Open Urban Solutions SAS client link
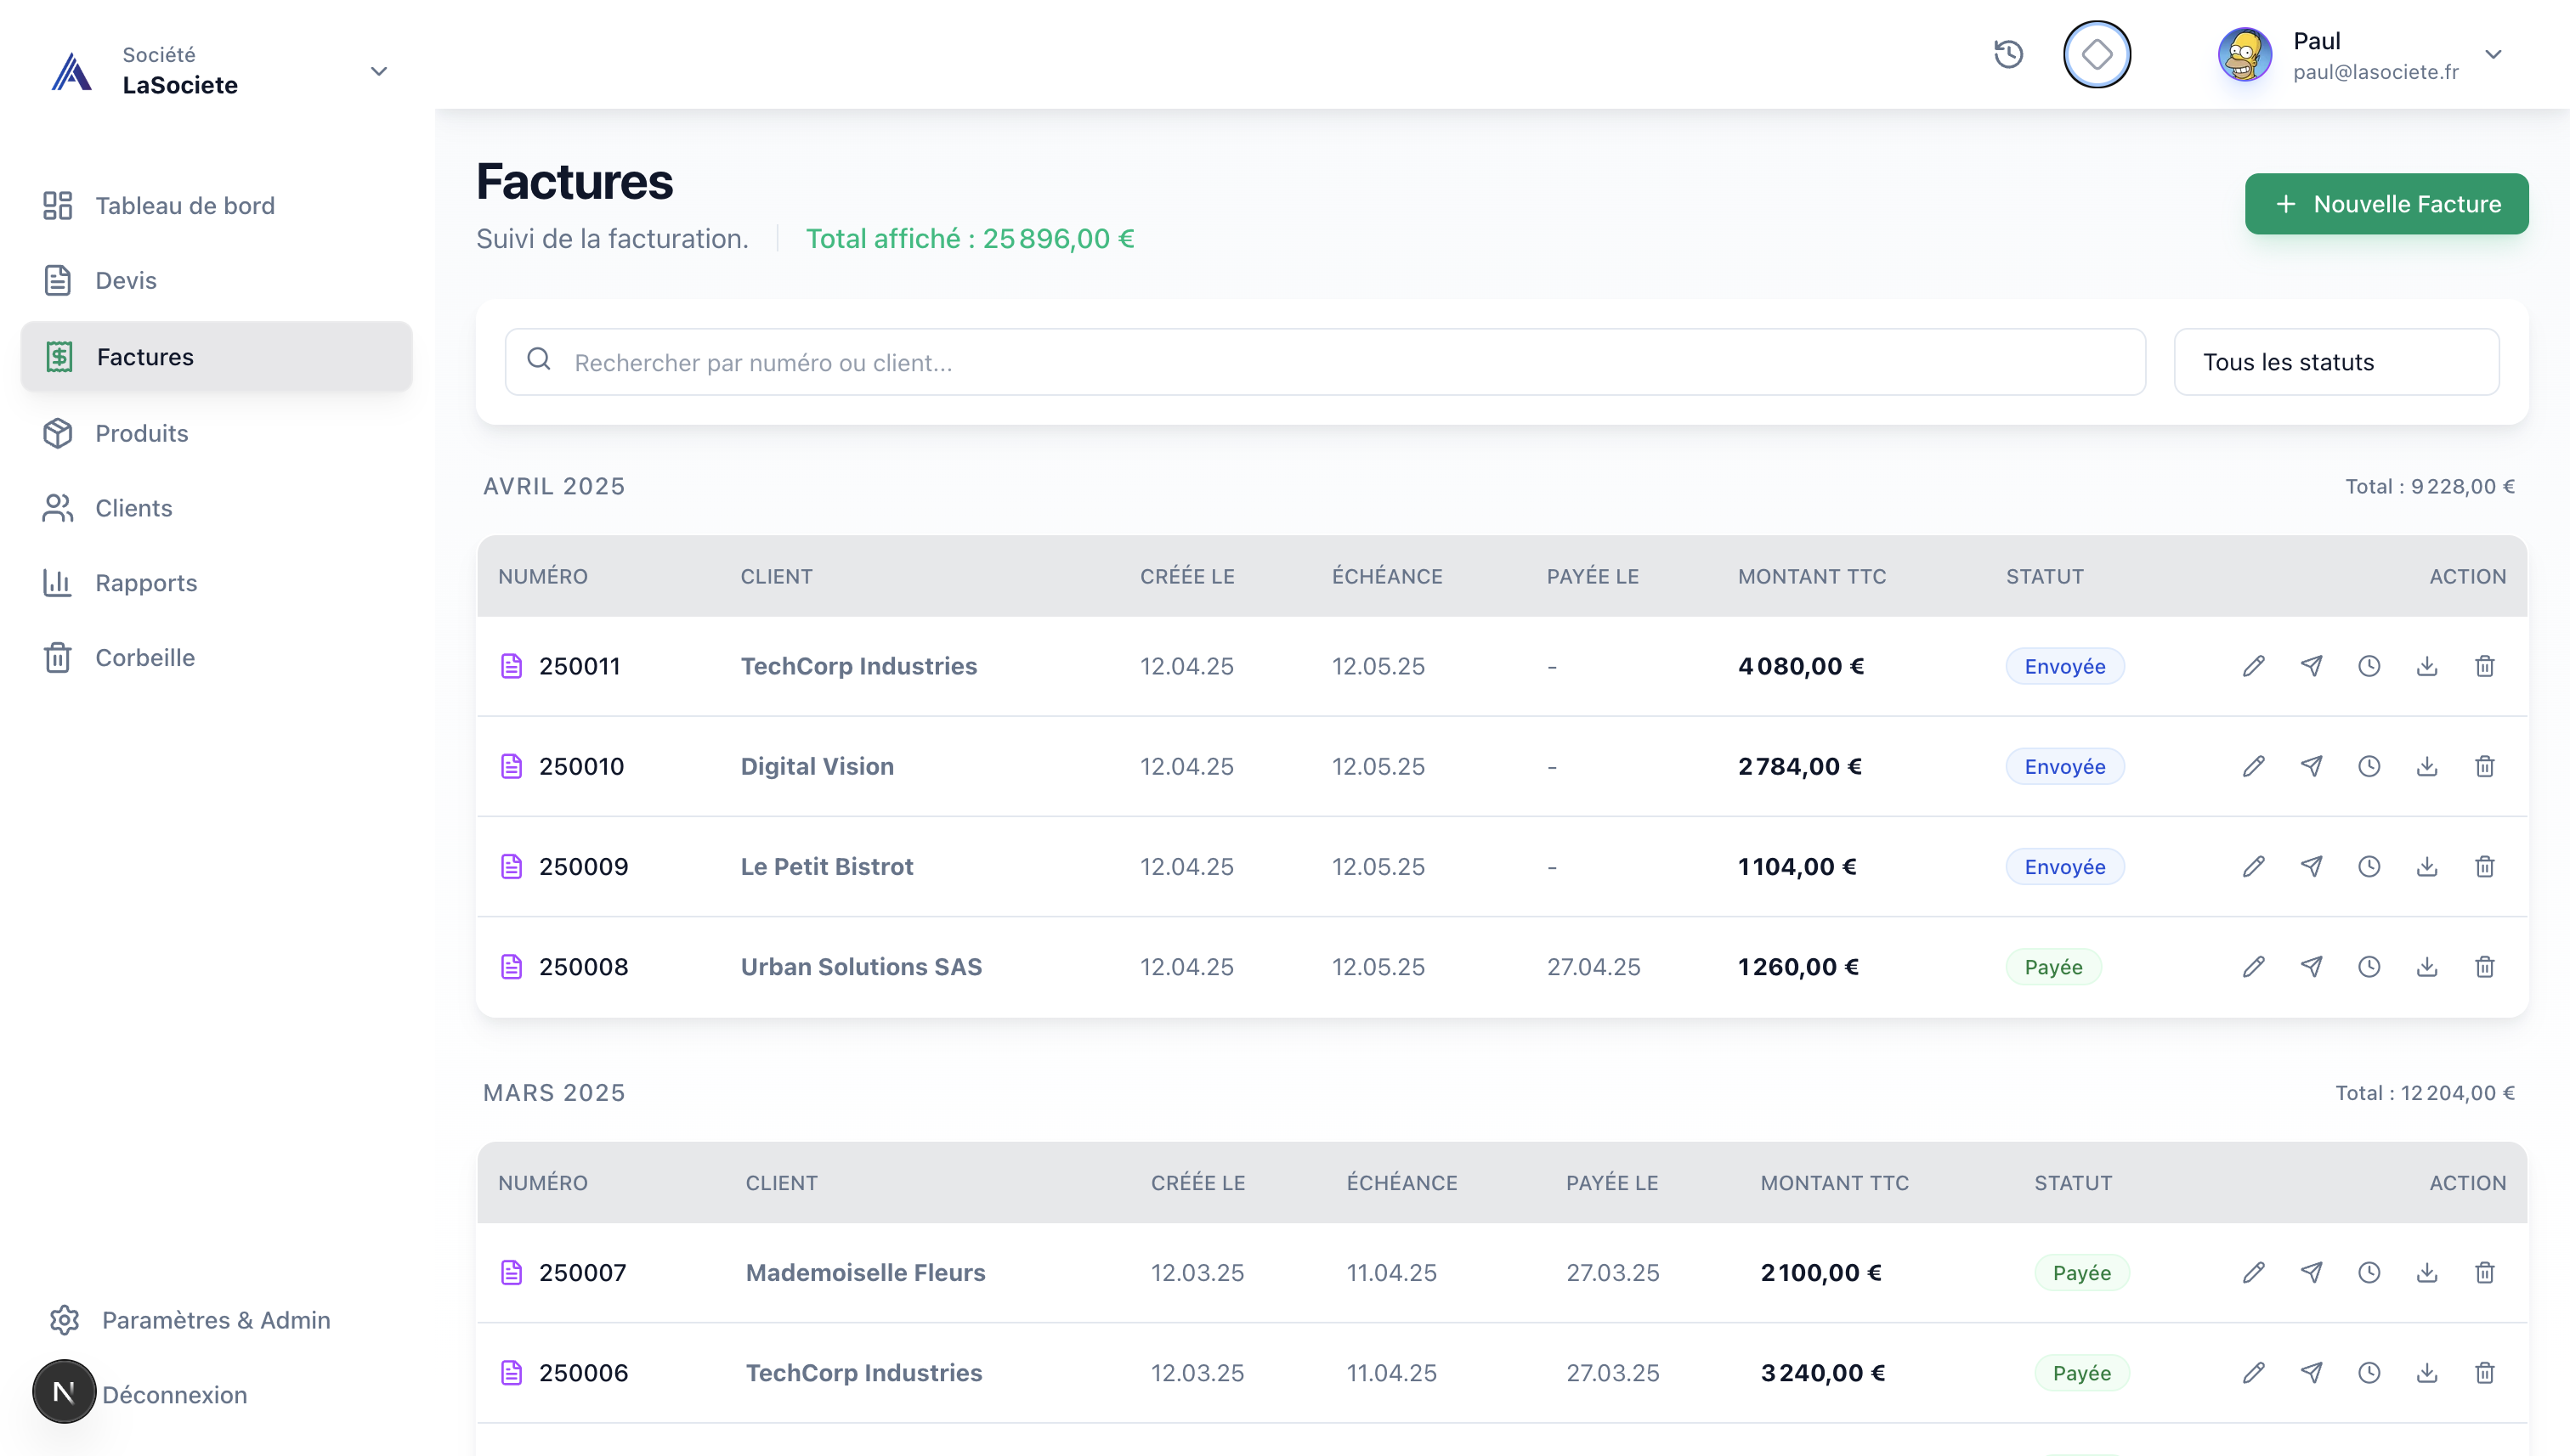Screen dimensions: 2570x1456 [860, 967]
